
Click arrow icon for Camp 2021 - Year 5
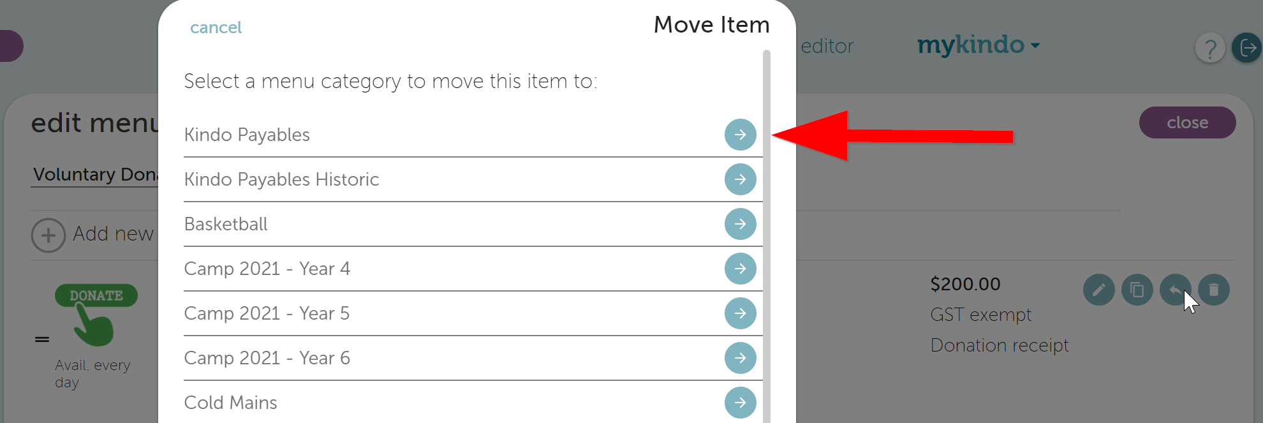click(740, 313)
